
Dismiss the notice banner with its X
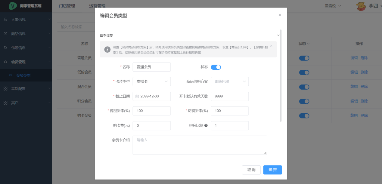click(271, 46)
